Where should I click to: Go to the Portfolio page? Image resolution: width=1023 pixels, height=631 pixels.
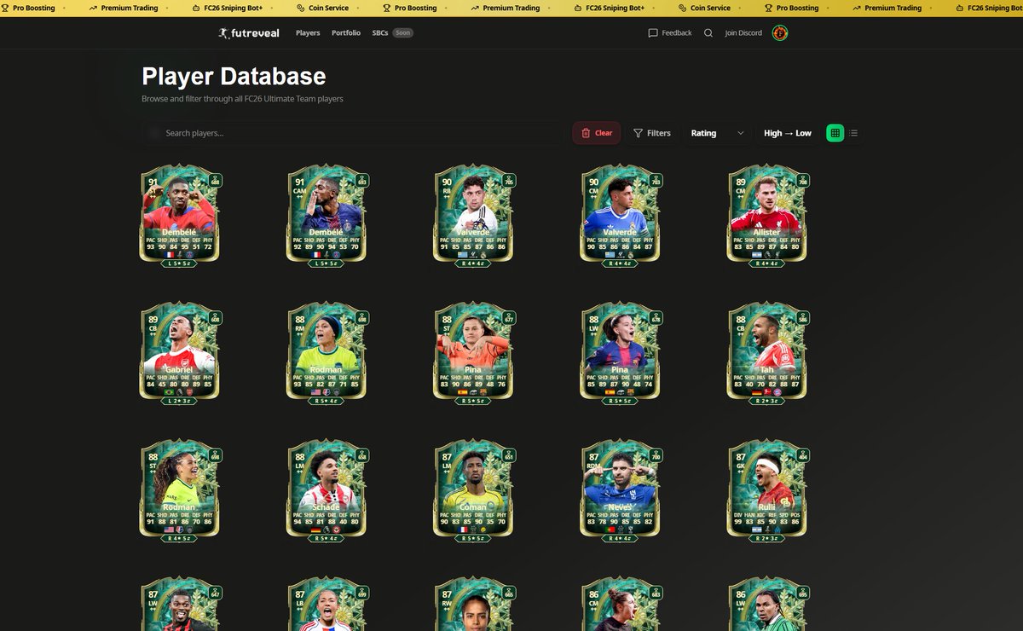(346, 33)
